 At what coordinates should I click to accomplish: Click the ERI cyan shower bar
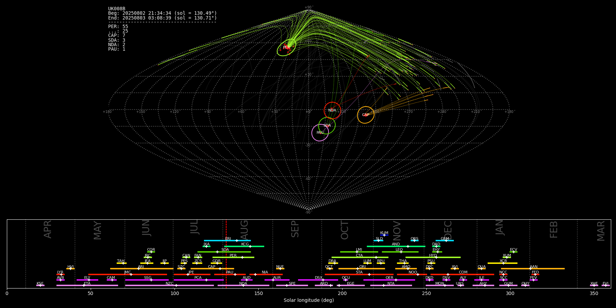[x=227, y=241]
